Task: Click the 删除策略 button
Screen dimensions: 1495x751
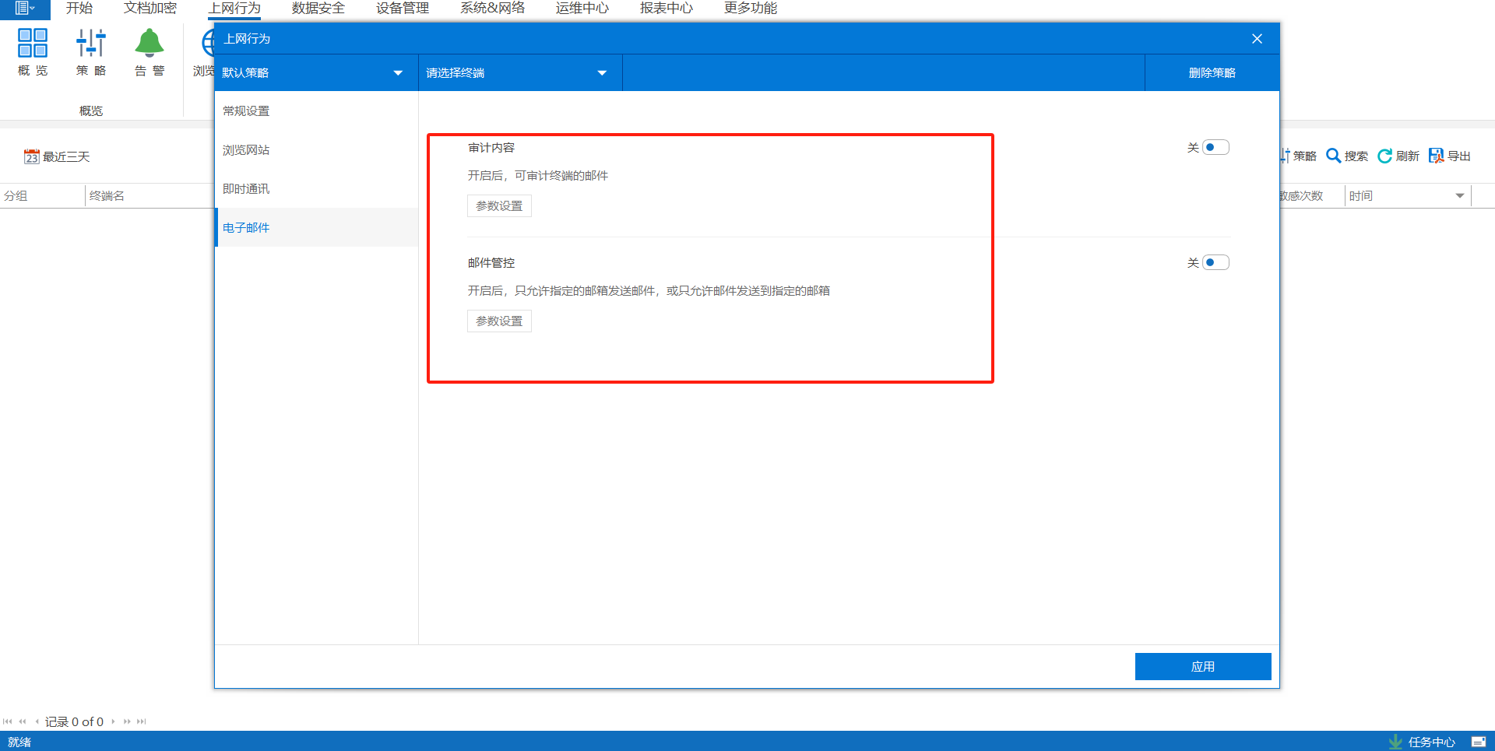Action: point(1212,72)
